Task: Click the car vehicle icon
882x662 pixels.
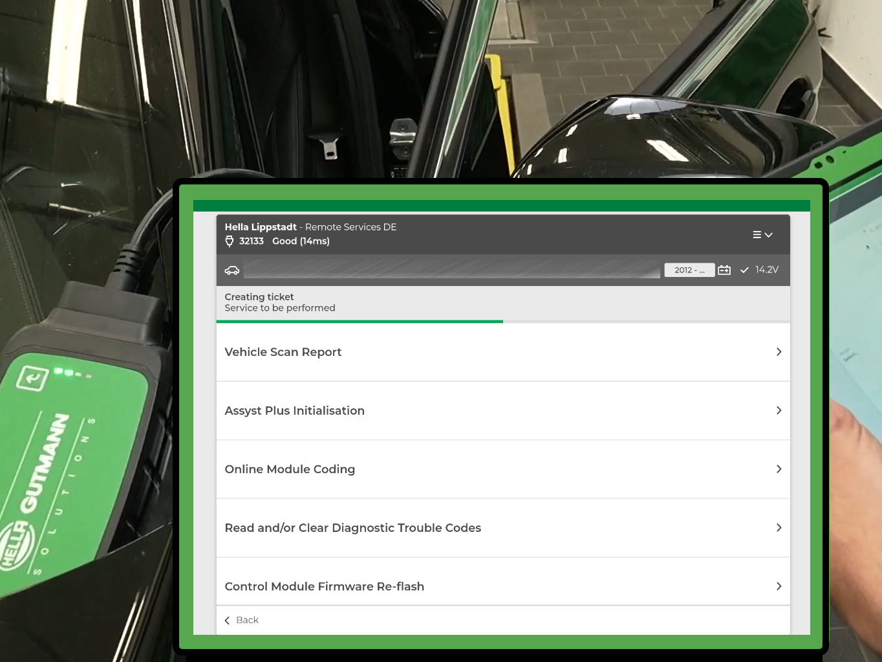Action: click(232, 270)
